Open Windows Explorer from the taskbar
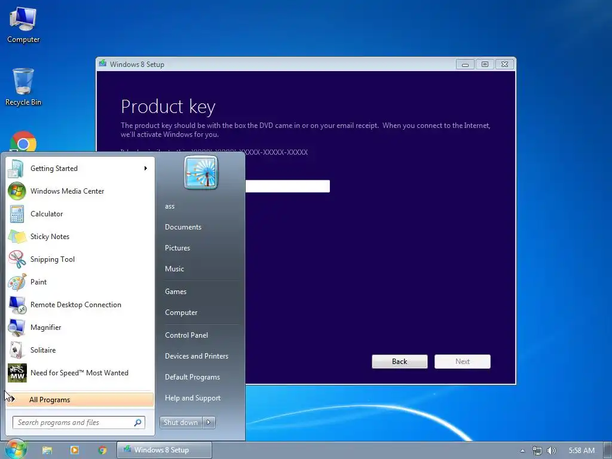 [x=47, y=450]
